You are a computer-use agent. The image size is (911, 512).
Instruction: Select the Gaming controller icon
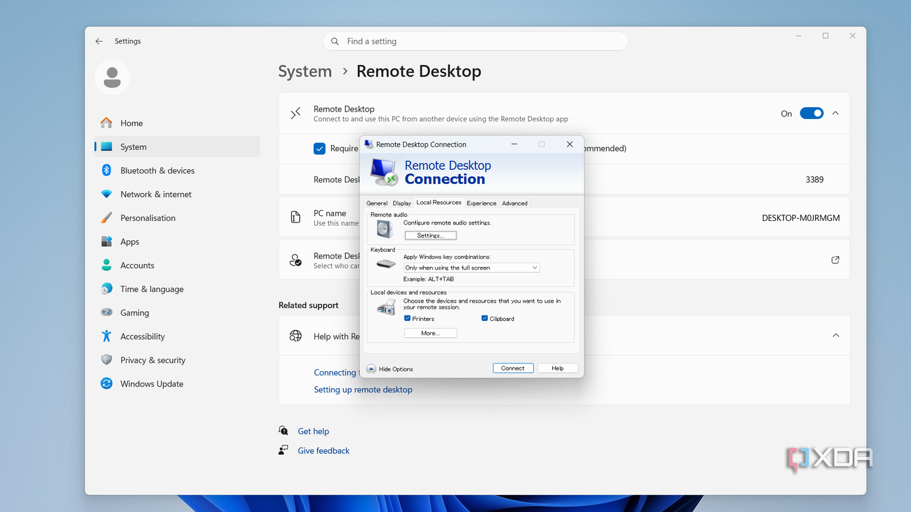coord(106,312)
